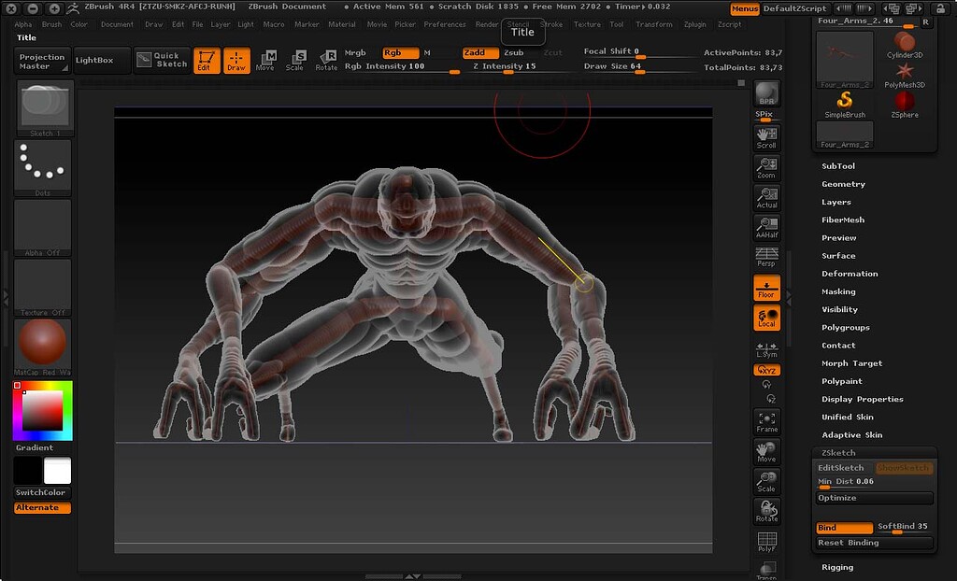
Task: Toggle Edit mode on
Action: [x=207, y=62]
